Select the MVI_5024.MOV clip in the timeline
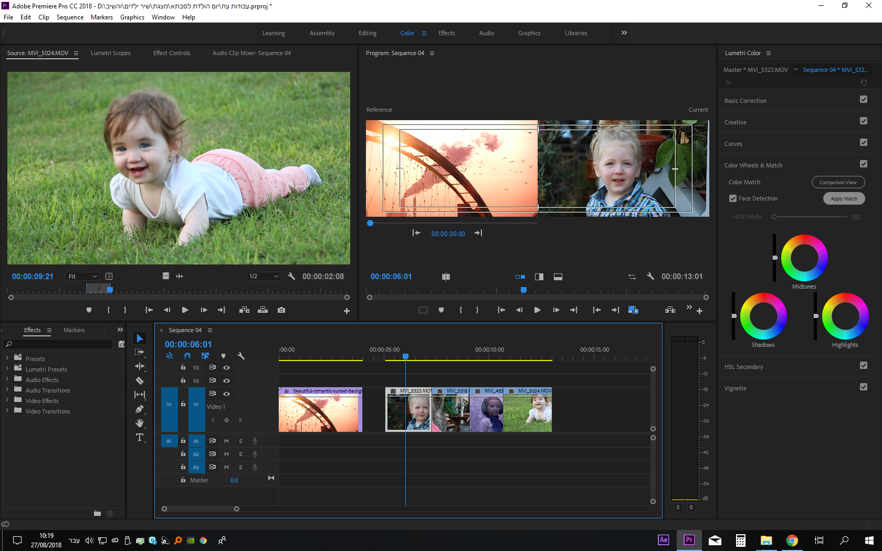 (x=528, y=412)
